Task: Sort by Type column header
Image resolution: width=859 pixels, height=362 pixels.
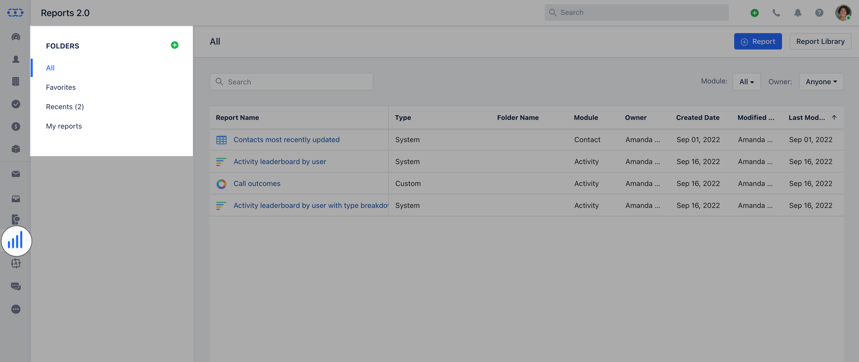Action: coord(403,117)
